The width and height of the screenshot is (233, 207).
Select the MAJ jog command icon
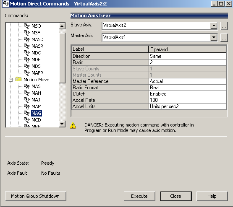(x=27, y=100)
